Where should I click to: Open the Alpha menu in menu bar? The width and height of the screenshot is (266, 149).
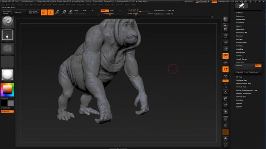[3, 5]
